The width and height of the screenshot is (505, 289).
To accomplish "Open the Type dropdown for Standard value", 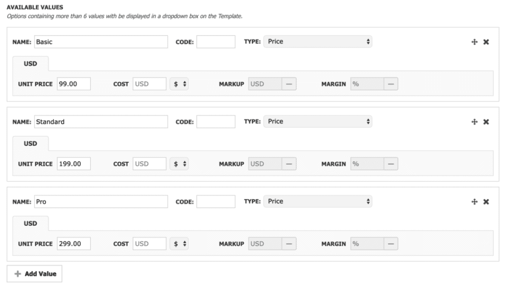I will tap(318, 122).
